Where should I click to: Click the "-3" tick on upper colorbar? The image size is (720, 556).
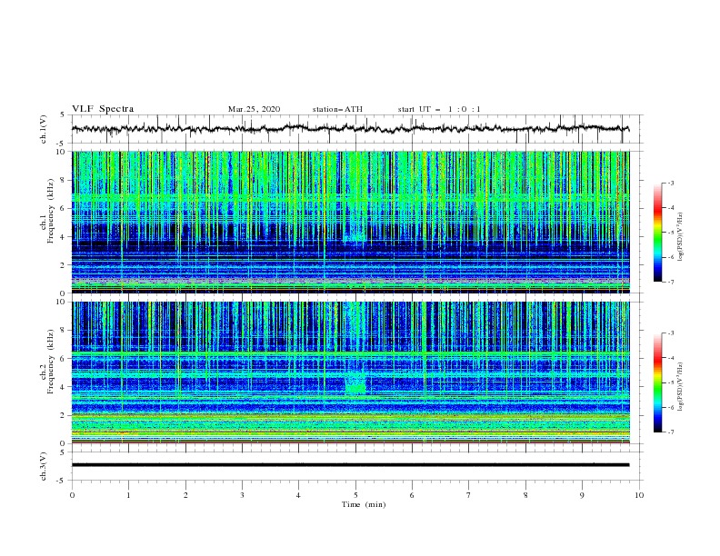pos(670,183)
